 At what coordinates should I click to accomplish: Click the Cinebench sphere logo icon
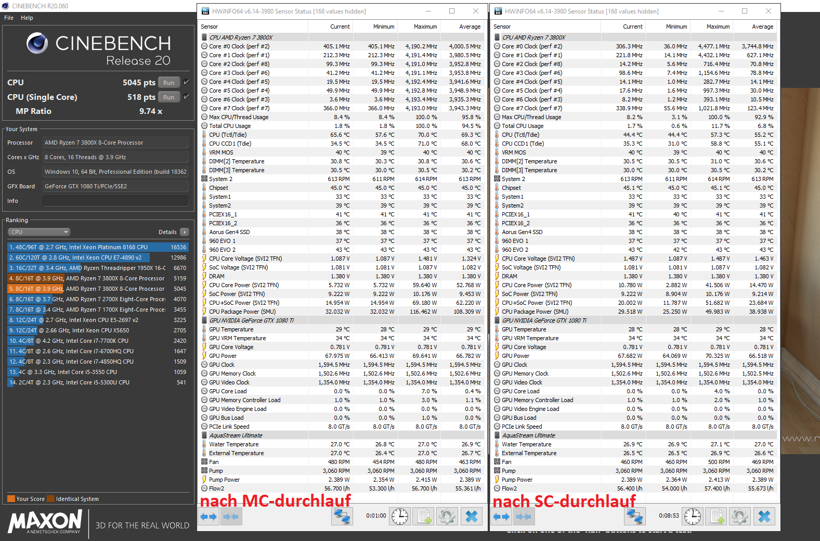(x=37, y=43)
